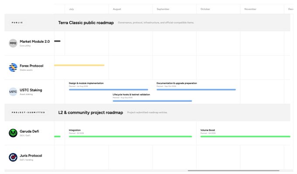Screen dimensions: 297x174
Task: Click the 'Volume Boost' milestone label
Action: pos(207,130)
